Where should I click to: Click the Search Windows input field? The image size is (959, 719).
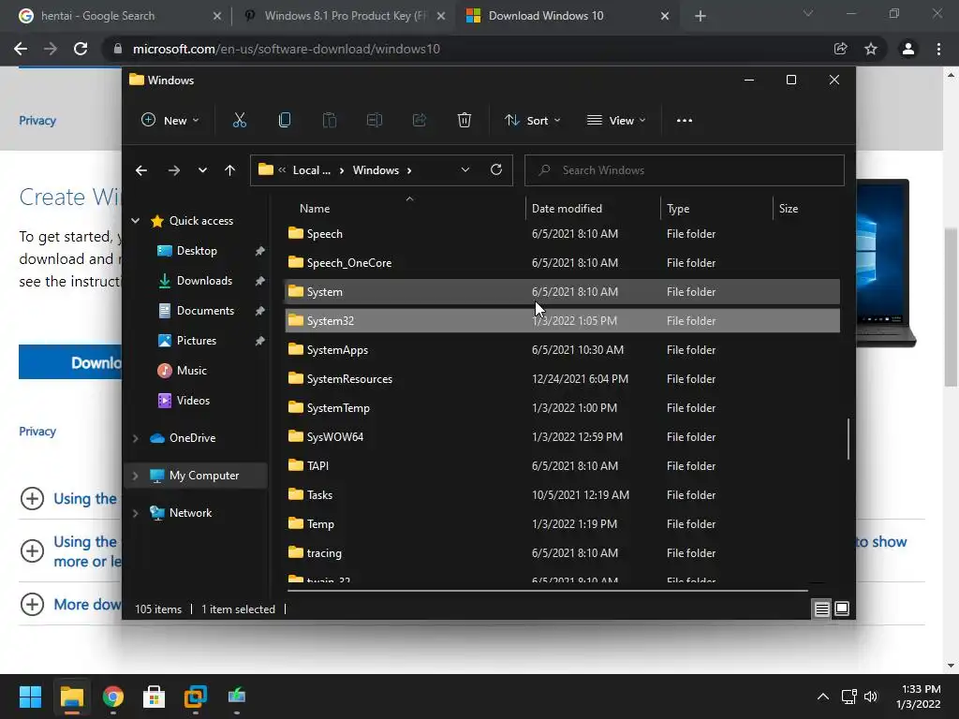[x=685, y=170]
